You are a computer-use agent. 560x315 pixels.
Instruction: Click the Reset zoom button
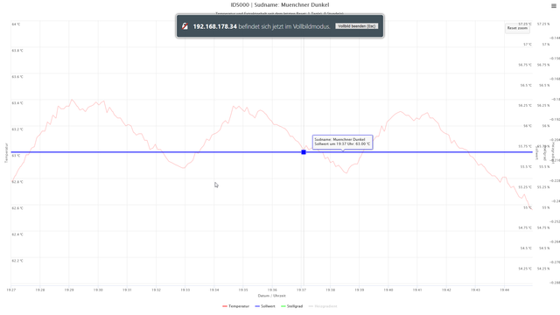(x=517, y=28)
